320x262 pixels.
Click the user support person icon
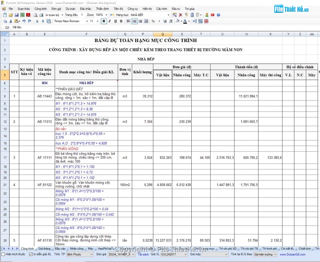[207, 15]
